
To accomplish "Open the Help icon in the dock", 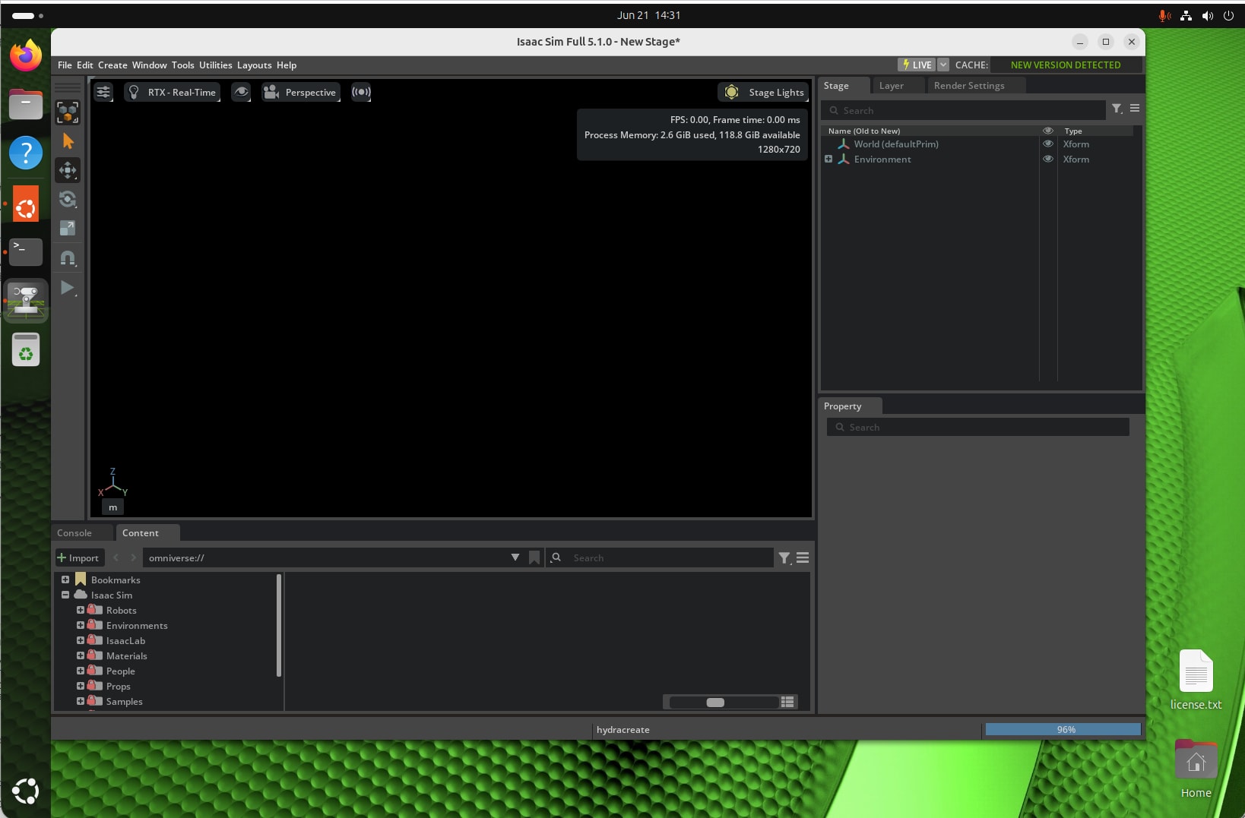I will (26, 153).
